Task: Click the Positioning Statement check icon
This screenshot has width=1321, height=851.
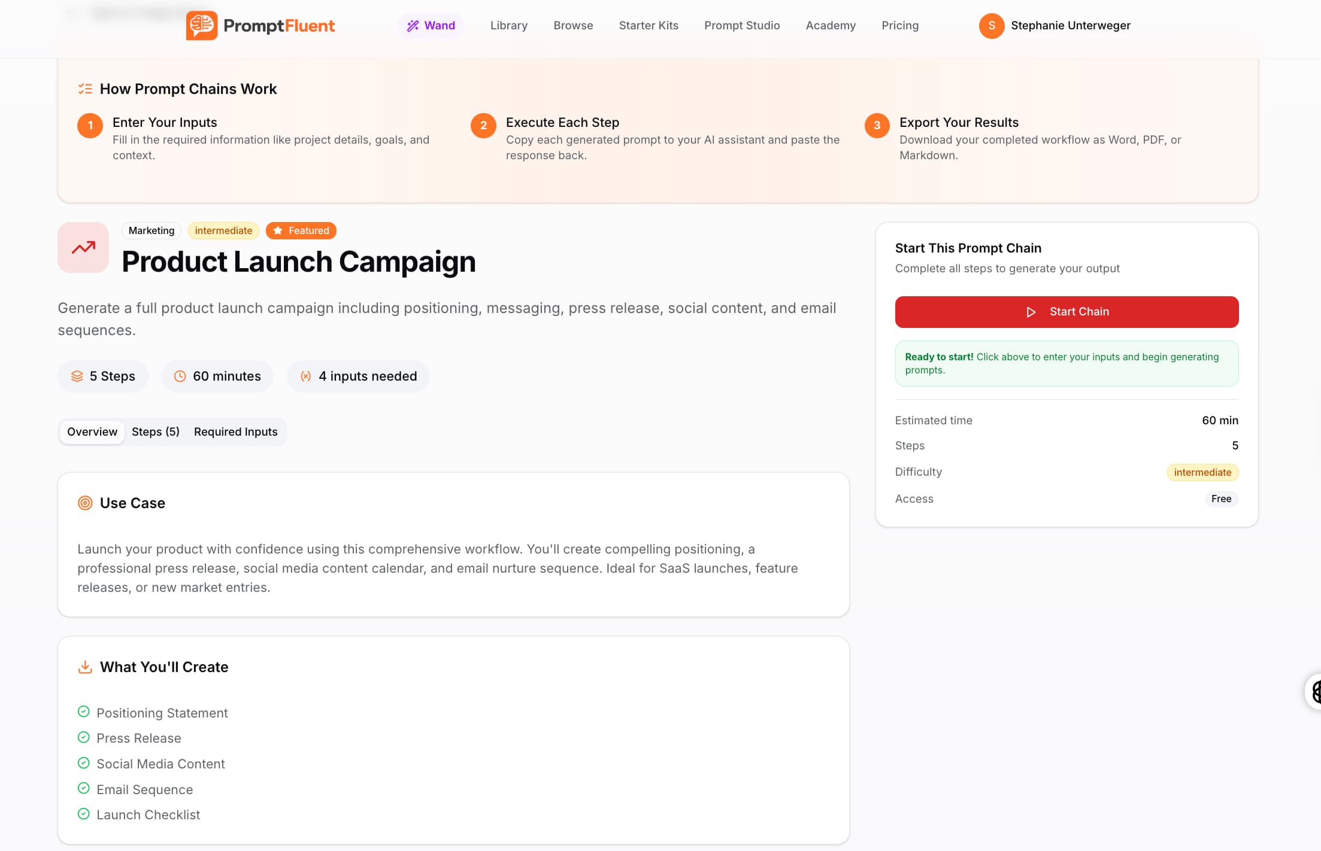Action: (84, 712)
